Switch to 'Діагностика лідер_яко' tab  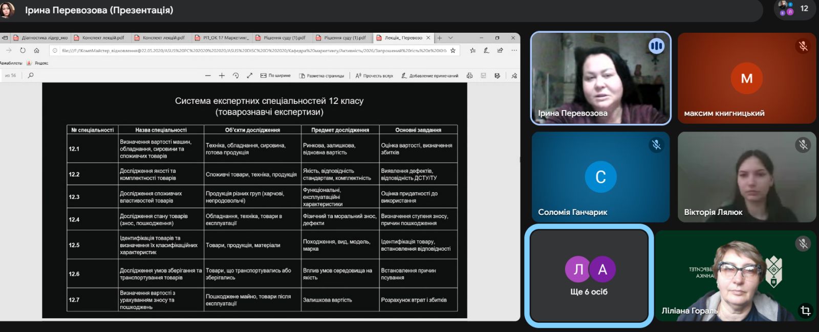41,38
